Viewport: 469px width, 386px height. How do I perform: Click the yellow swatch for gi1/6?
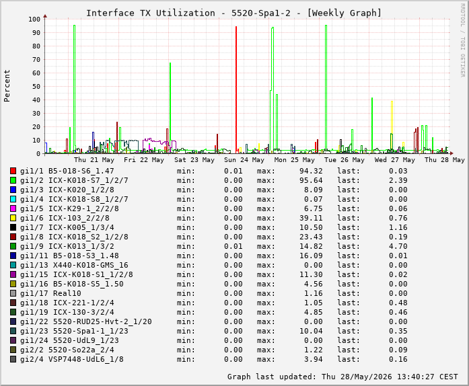point(13,218)
